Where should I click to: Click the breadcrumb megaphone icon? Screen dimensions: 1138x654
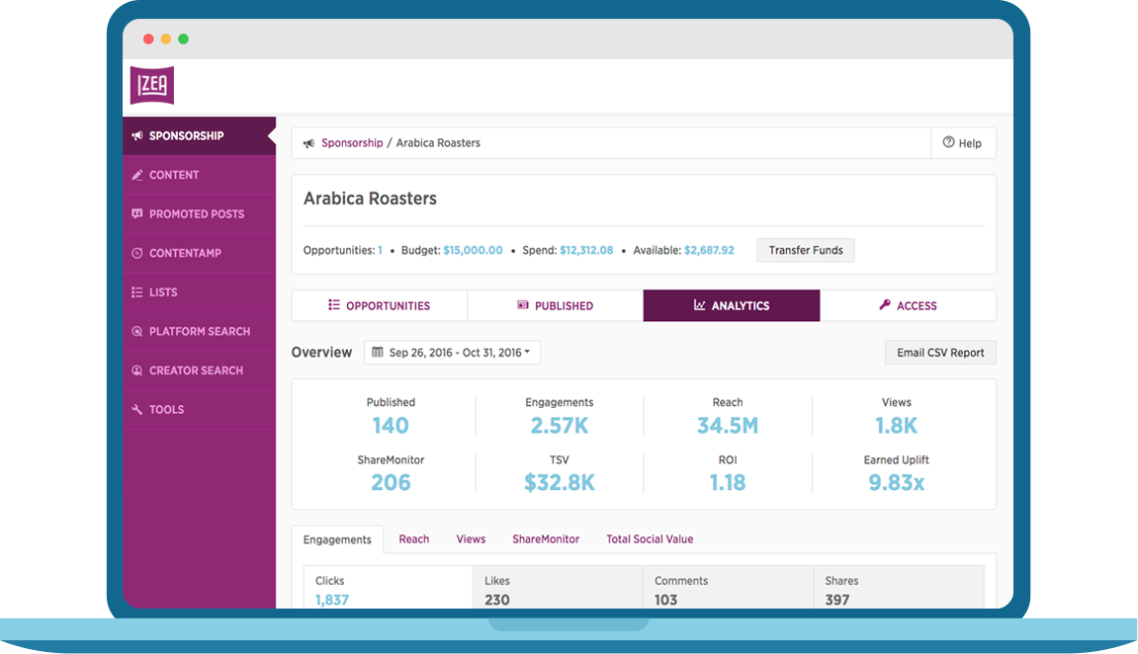coord(308,143)
